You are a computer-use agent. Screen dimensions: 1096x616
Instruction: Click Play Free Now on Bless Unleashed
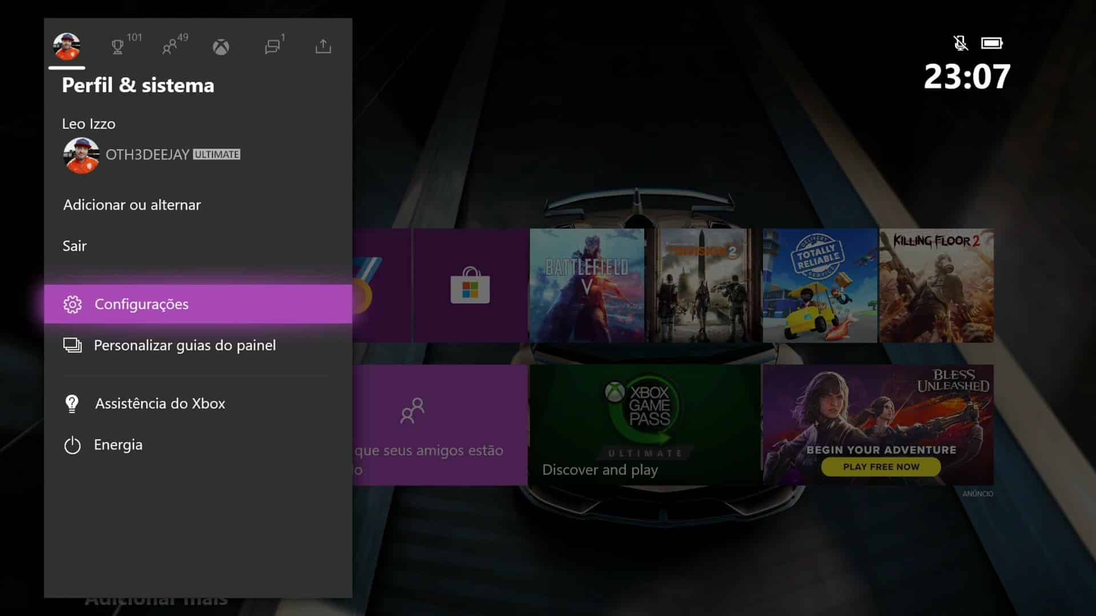click(x=881, y=467)
